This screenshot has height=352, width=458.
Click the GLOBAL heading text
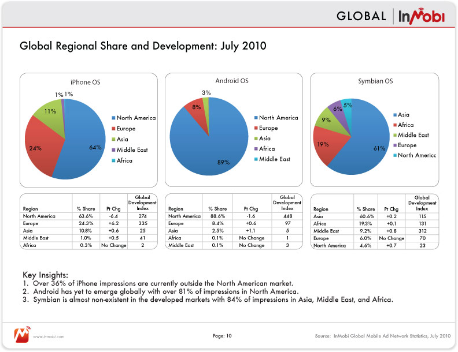coord(361,16)
